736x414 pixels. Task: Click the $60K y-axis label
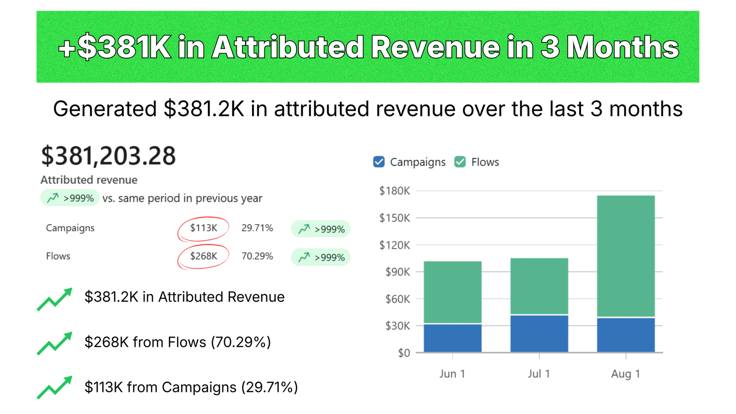[x=397, y=299]
